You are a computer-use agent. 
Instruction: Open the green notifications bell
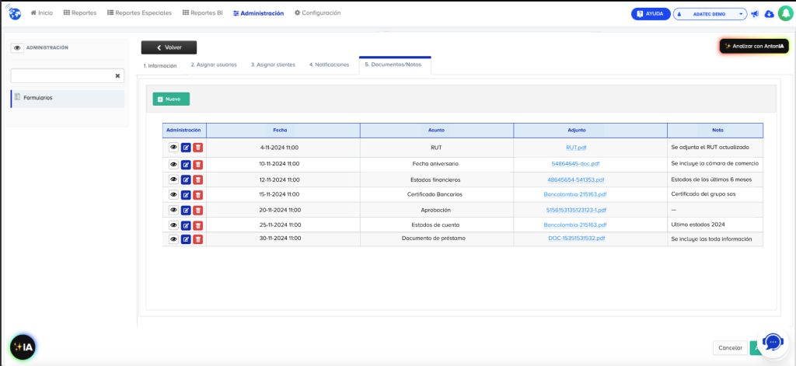[x=785, y=14]
